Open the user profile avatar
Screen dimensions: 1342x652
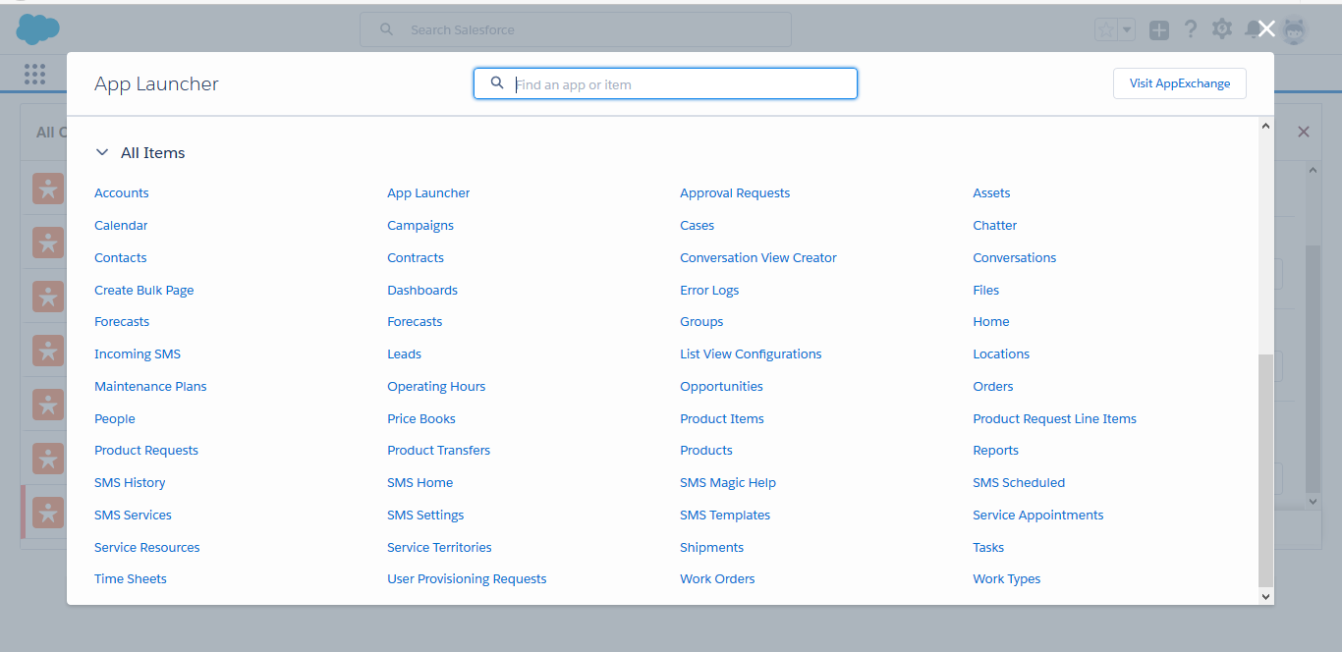(1295, 29)
